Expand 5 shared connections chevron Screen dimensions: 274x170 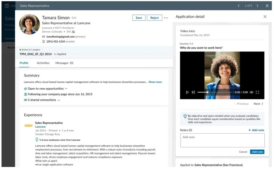[59, 100]
